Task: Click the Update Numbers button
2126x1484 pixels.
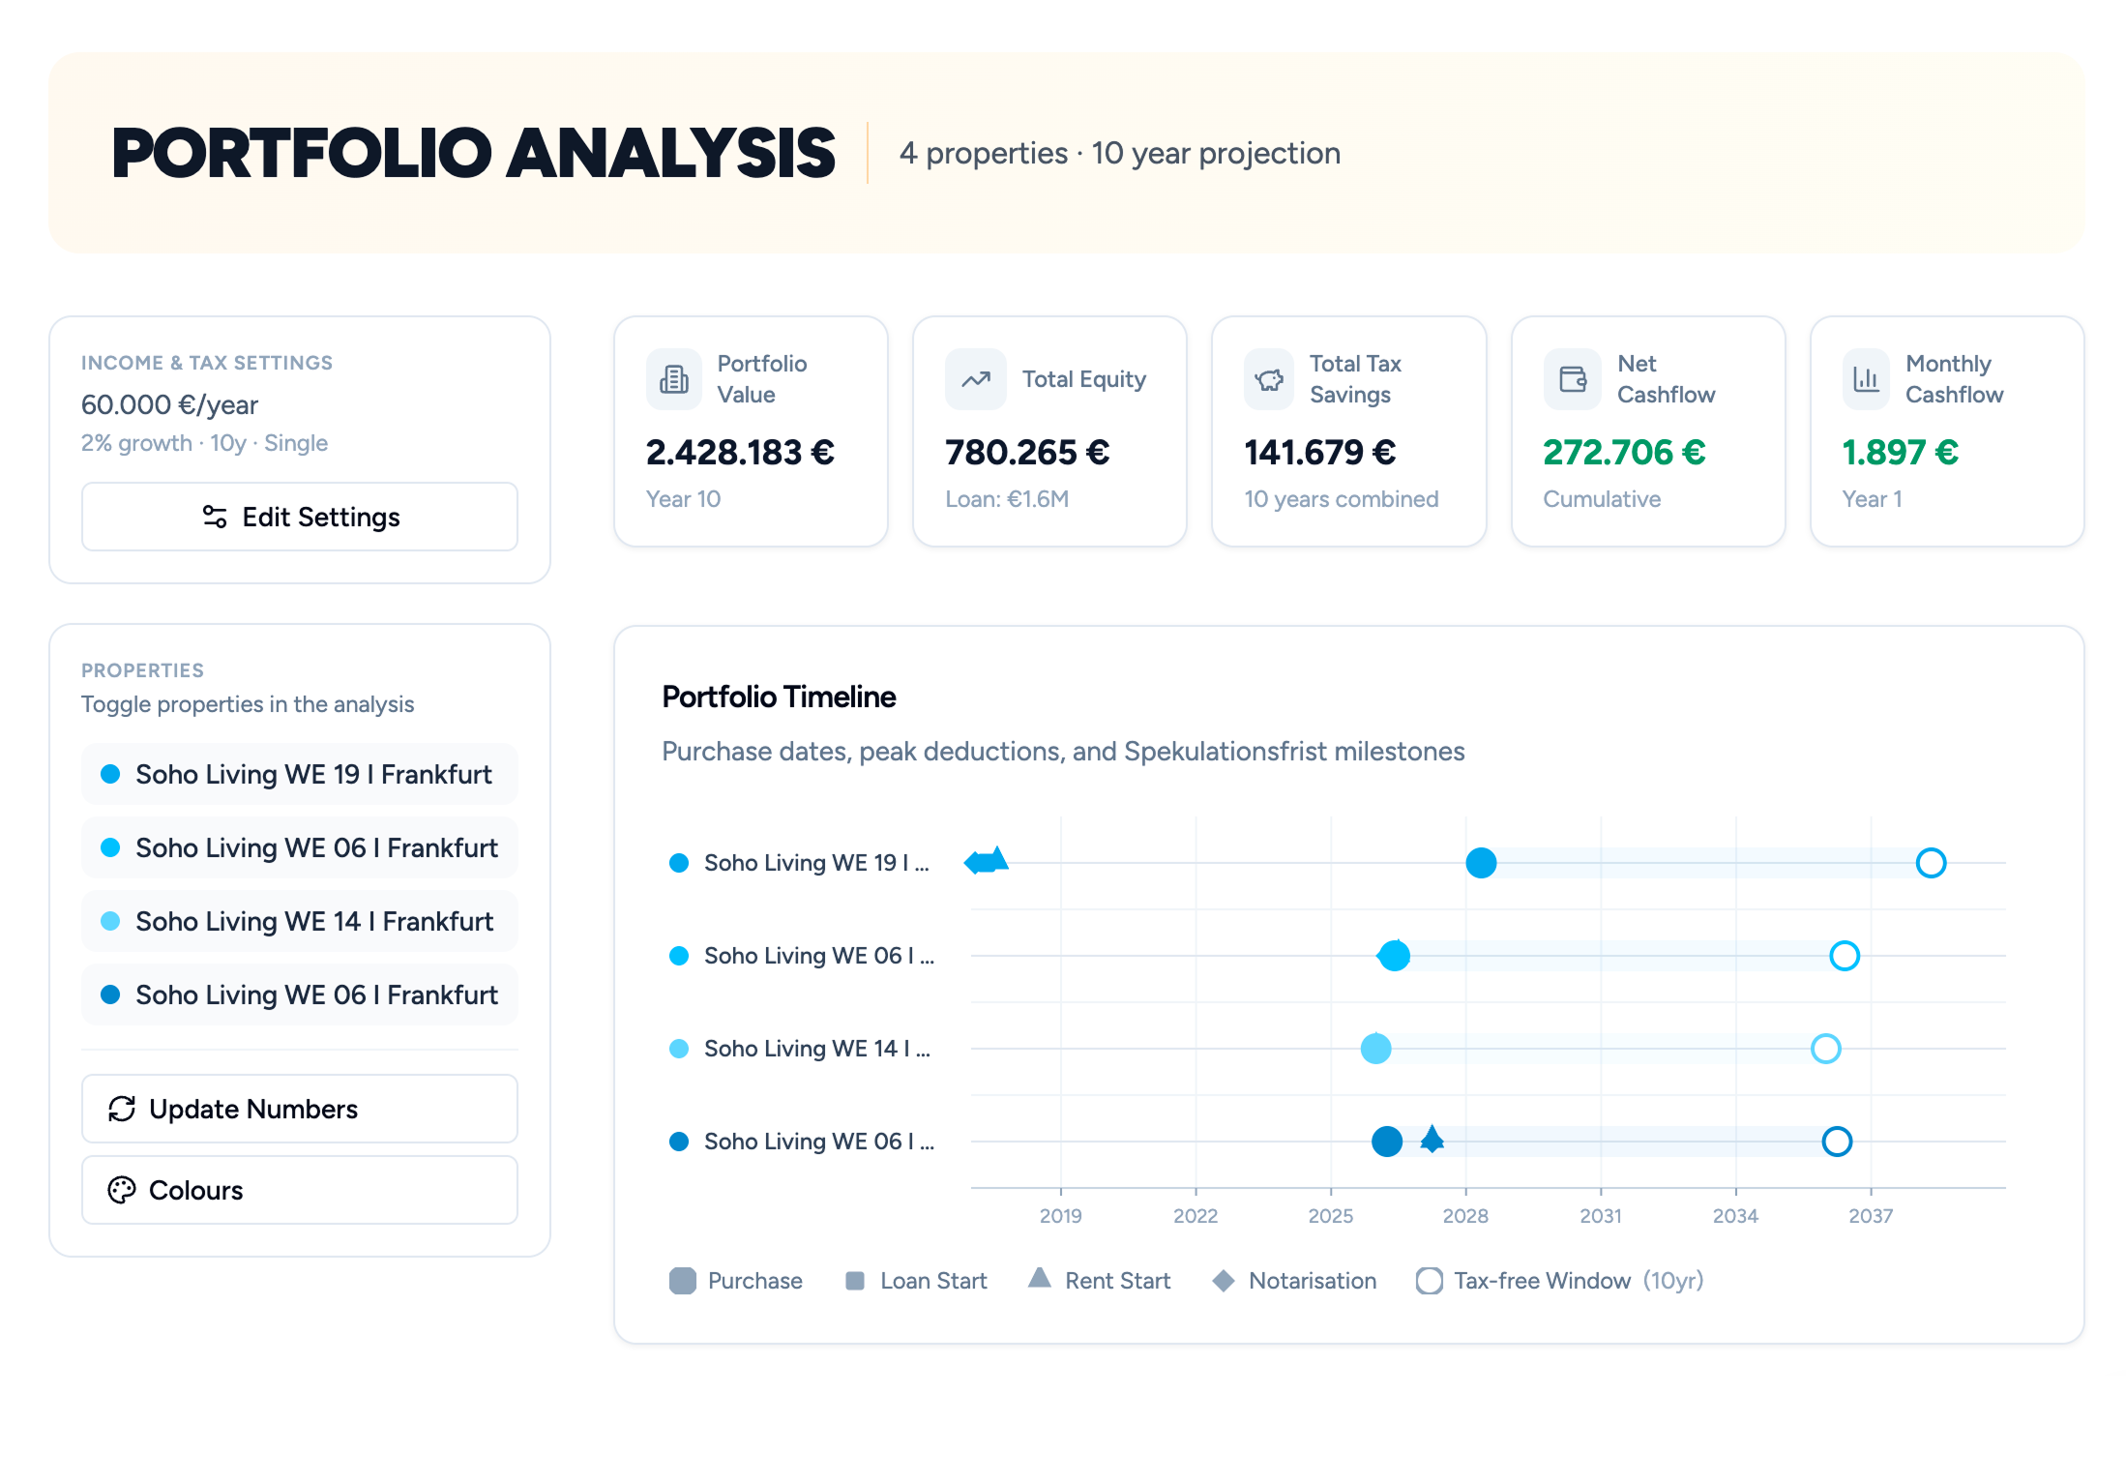Action: tap(299, 1109)
